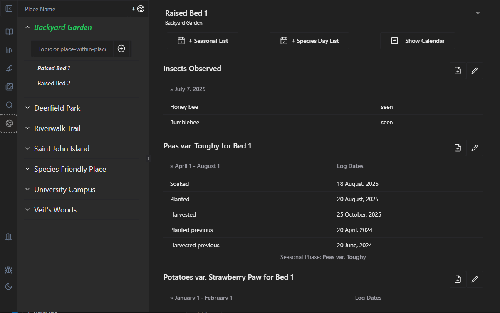Click the + Seasonal List button
This screenshot has width=500, height=313.
point(203,41)
